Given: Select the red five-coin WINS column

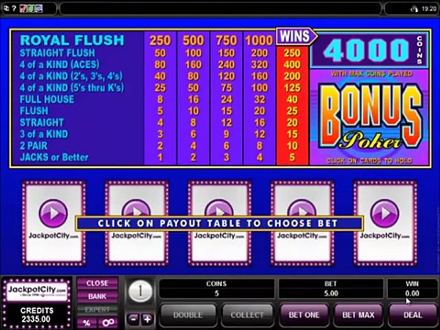Looking at the screenshot, I should click(x=292, y=105).
